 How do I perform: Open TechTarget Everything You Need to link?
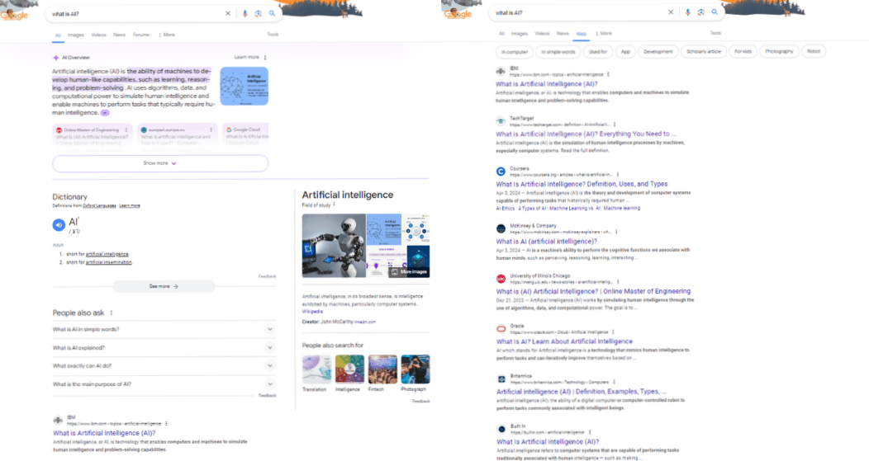[x=586, y=134]
